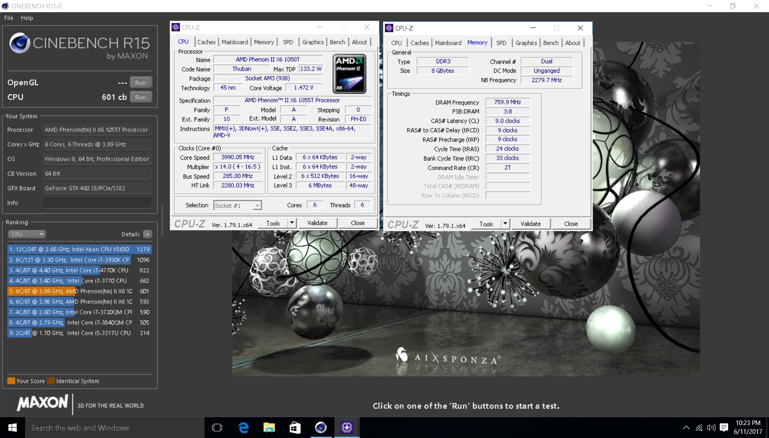Open Caches tab in right CPU-Z
The height and width of the screenshot is (438, 769).
pos(420,43)
